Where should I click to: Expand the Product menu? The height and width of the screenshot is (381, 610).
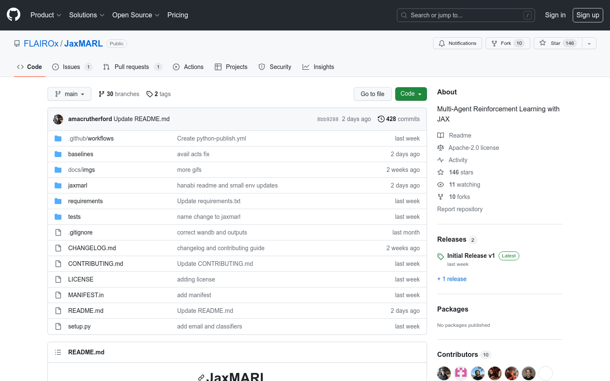46,15
